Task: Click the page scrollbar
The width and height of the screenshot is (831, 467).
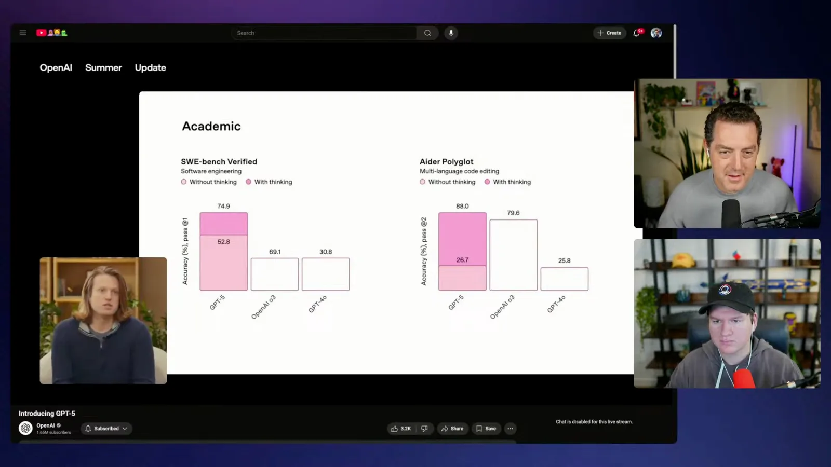Action: (x=675, y=52)
